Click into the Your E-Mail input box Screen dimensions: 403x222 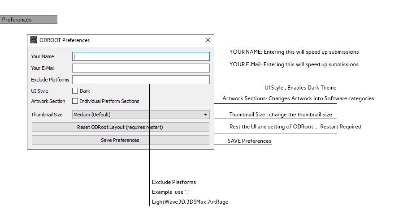pos(141,68)
